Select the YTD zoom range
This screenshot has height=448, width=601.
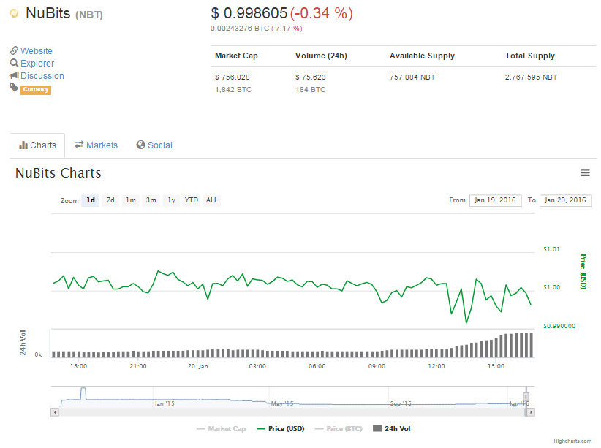point(192,200)
